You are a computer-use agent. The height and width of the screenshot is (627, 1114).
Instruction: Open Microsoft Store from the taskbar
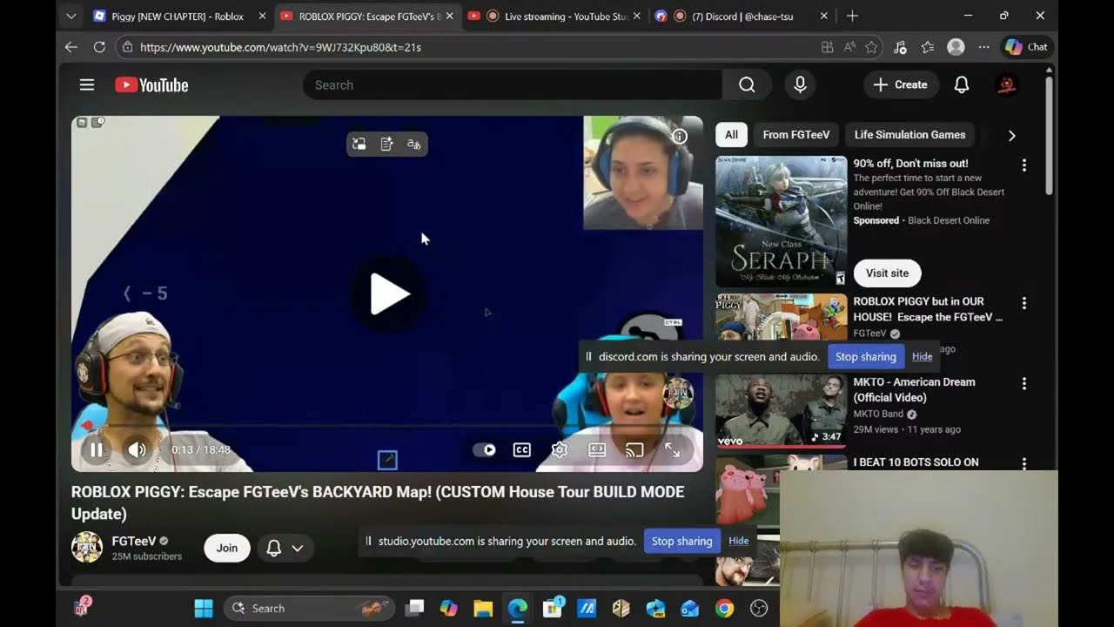point(553,608)
